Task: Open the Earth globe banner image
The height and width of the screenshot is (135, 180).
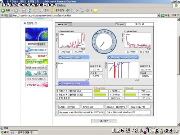Action: coord(36,34)
